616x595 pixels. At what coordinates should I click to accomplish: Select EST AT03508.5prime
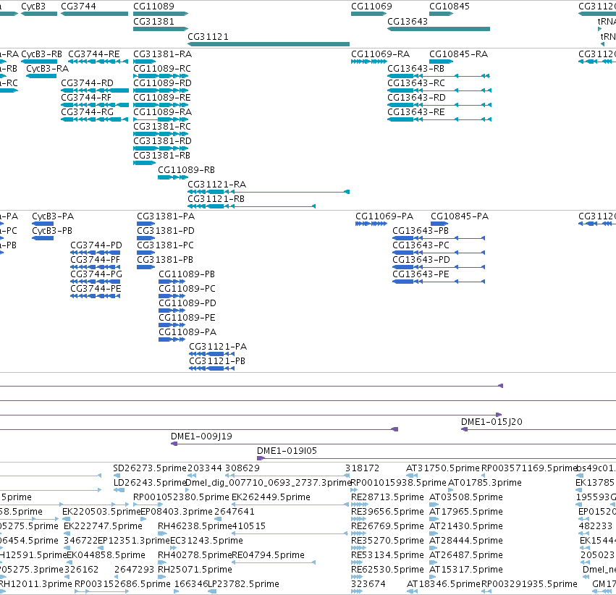tap(466, 497)
